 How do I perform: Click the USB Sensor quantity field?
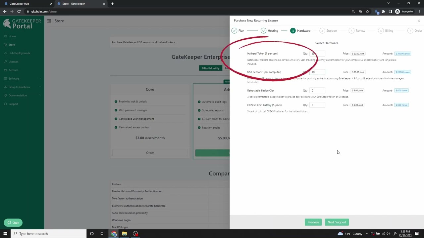pos(317,72)
